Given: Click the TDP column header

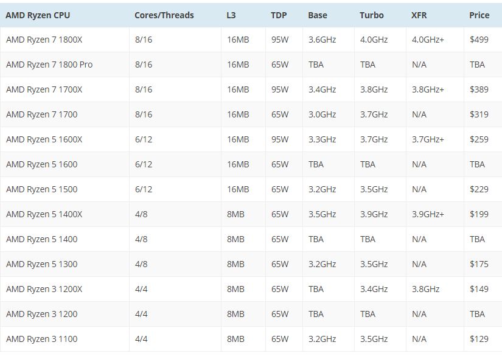Looking at the screenshot, I should [x=279, y=15].
